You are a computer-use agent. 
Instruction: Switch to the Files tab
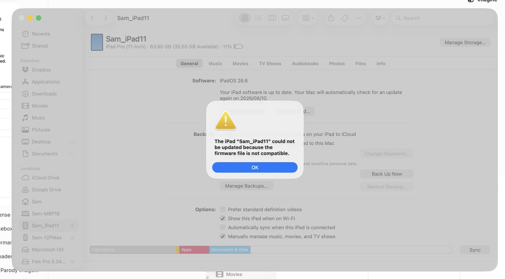click(x=361, y=64)
